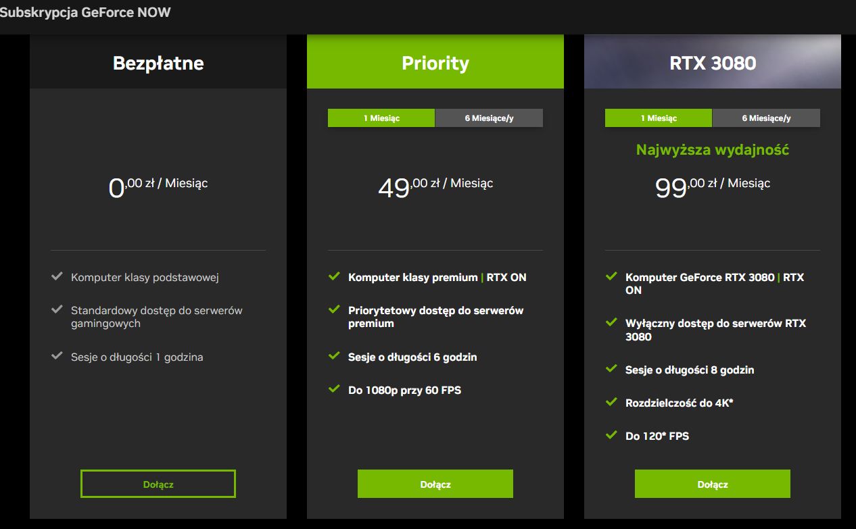
Task: Join the free Bezpłatne plan via Dołącz
Action: [x=158, y=484]
